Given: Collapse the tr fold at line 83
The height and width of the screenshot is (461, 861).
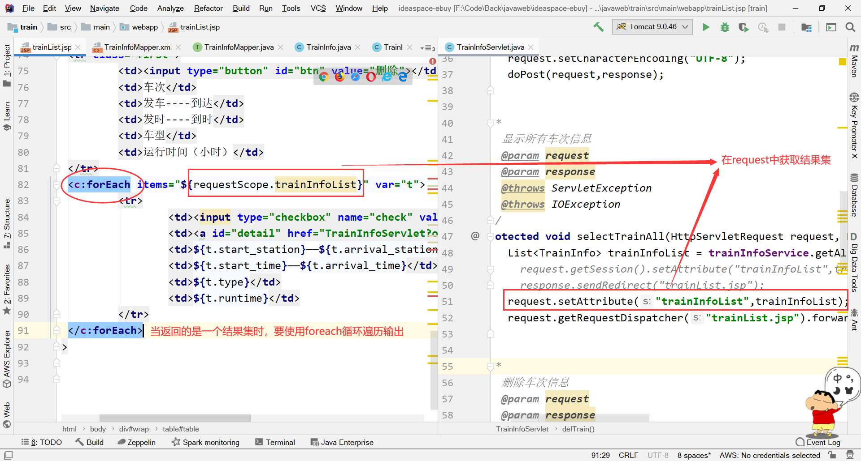Looking at the screenshot, I should click(x=57, y=201).
